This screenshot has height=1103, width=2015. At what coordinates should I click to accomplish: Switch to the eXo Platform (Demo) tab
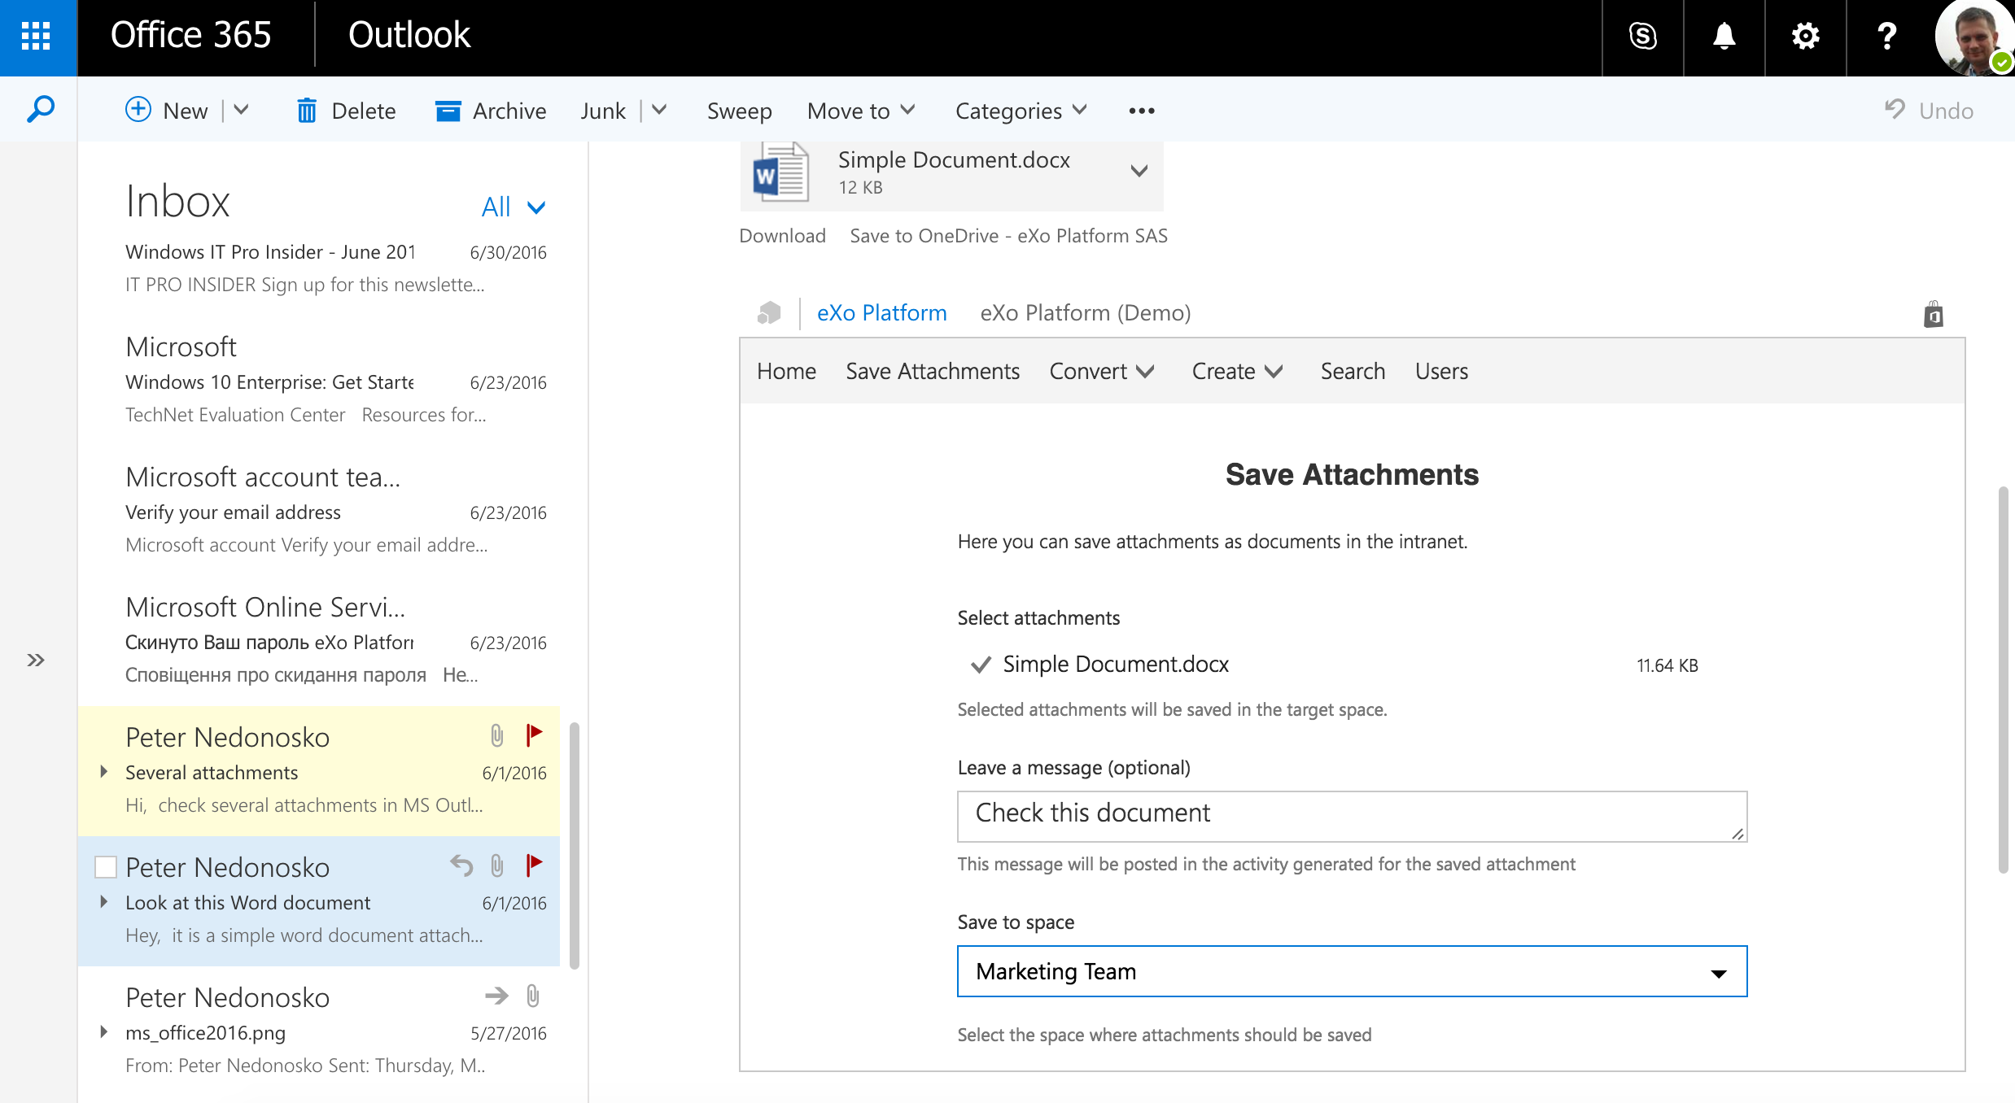1085,312
